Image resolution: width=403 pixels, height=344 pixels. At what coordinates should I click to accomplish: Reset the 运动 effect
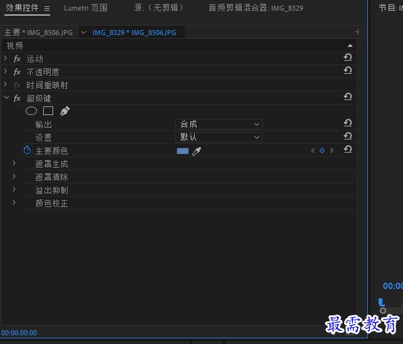click(x=348, y=57)
